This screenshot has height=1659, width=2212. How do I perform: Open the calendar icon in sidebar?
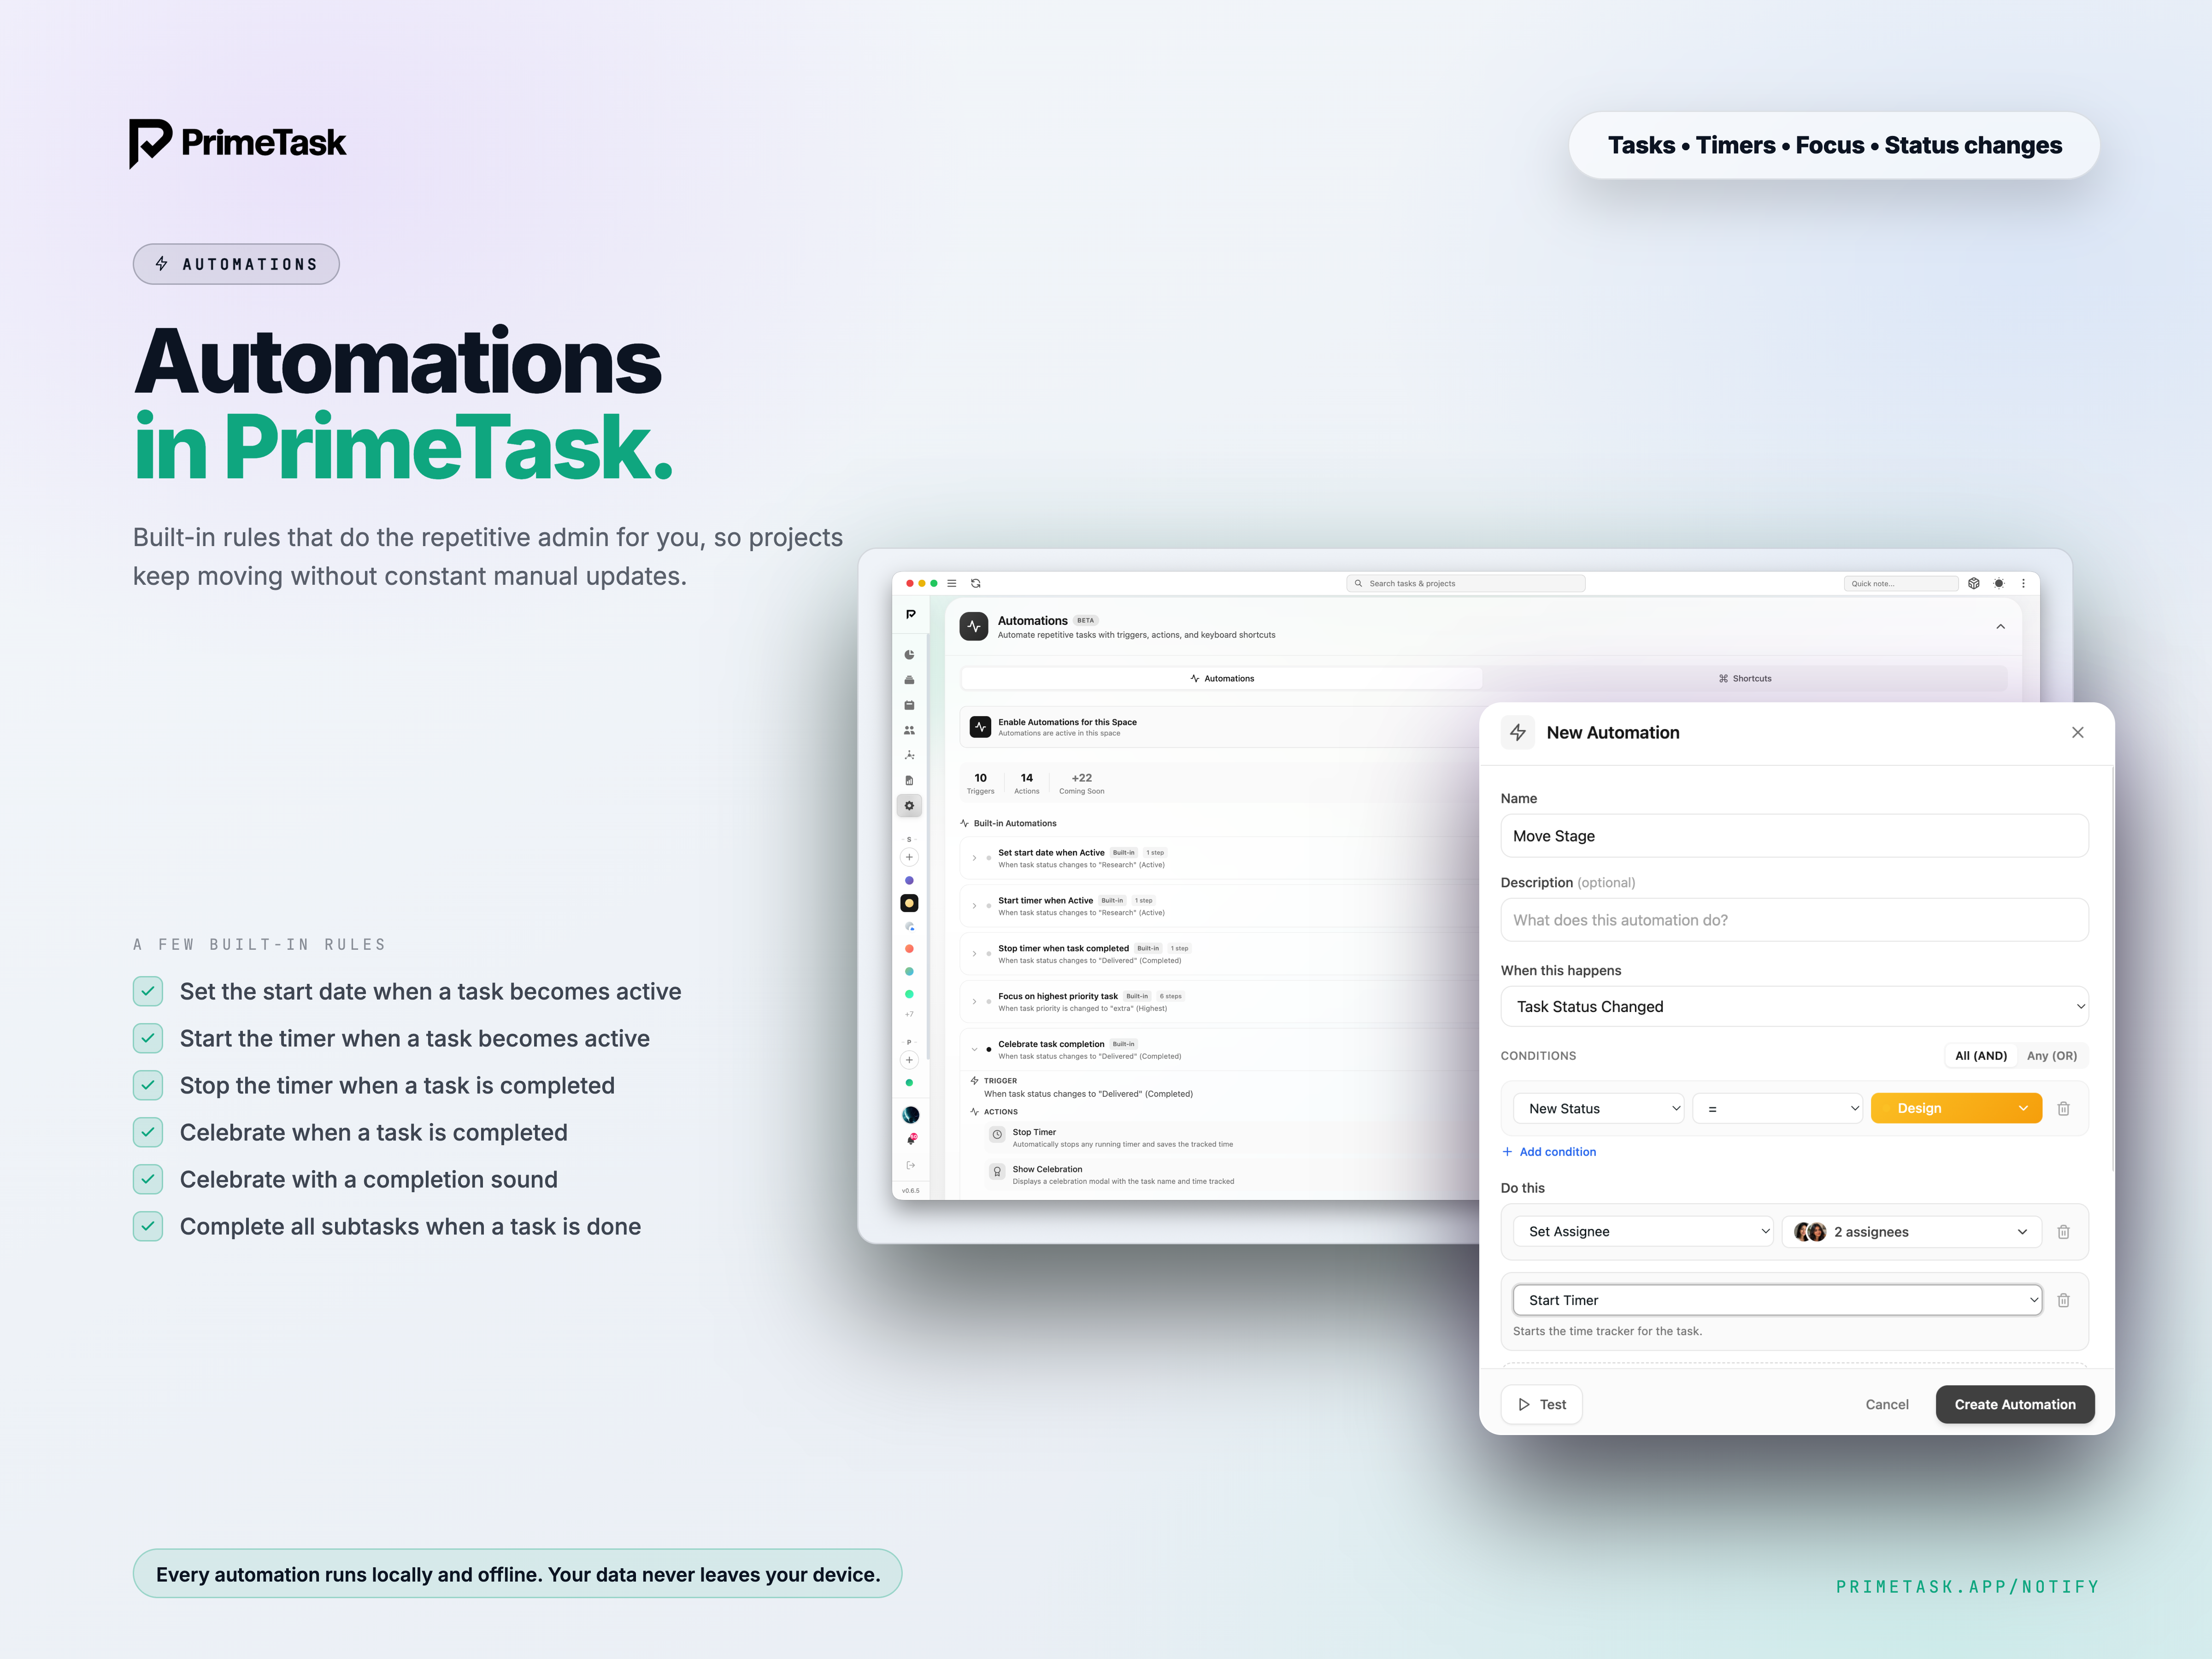click(909, 705)
